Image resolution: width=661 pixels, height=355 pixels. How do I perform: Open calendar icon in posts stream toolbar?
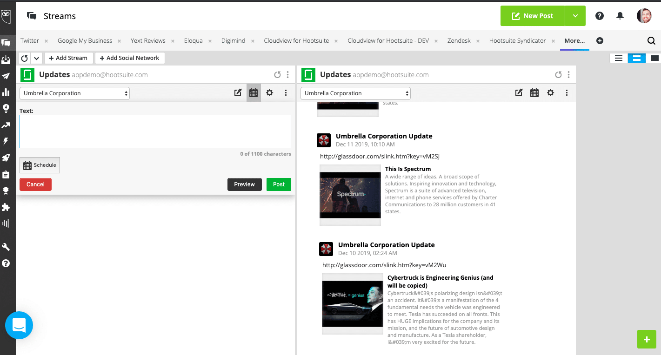coord(534,93)
